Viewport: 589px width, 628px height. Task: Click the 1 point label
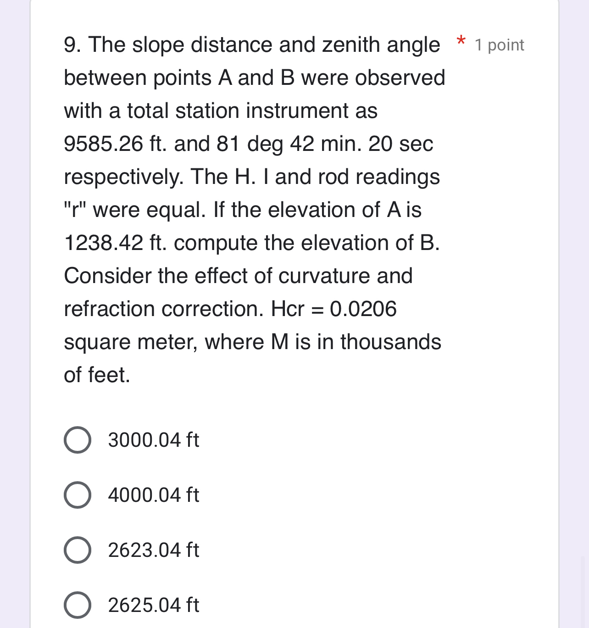[x=500, y=44]
